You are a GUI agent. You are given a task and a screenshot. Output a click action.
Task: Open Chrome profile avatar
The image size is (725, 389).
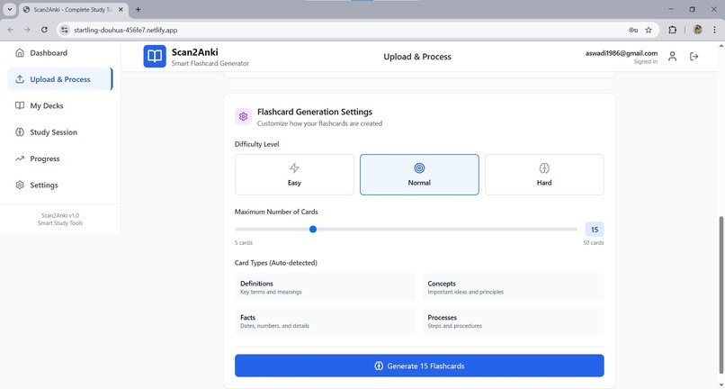point(698,30)
